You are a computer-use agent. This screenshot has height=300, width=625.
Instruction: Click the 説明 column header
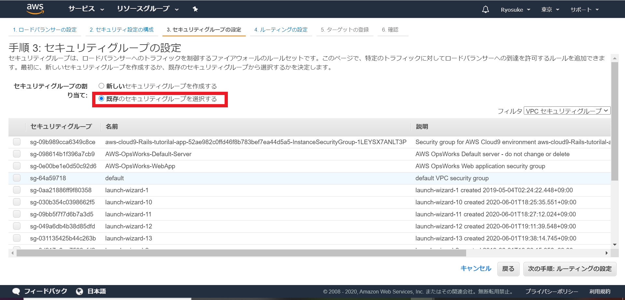422,127
